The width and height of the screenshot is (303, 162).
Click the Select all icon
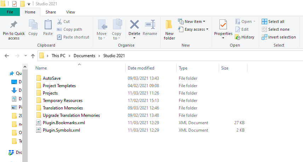coord(264,22)
